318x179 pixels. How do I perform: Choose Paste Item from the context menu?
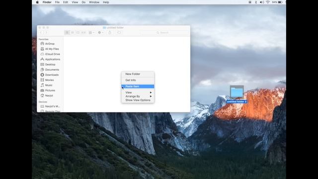point(138,87)
